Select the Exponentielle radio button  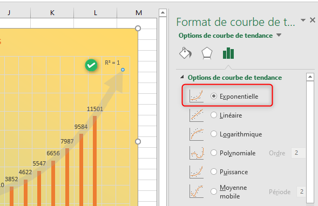(x=214, y=96)
